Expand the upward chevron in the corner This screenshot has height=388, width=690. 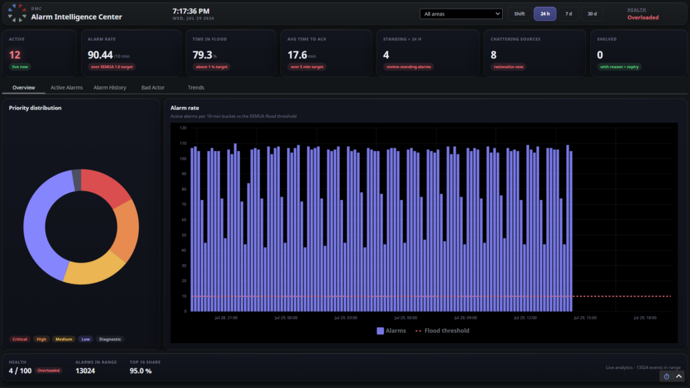679,376
